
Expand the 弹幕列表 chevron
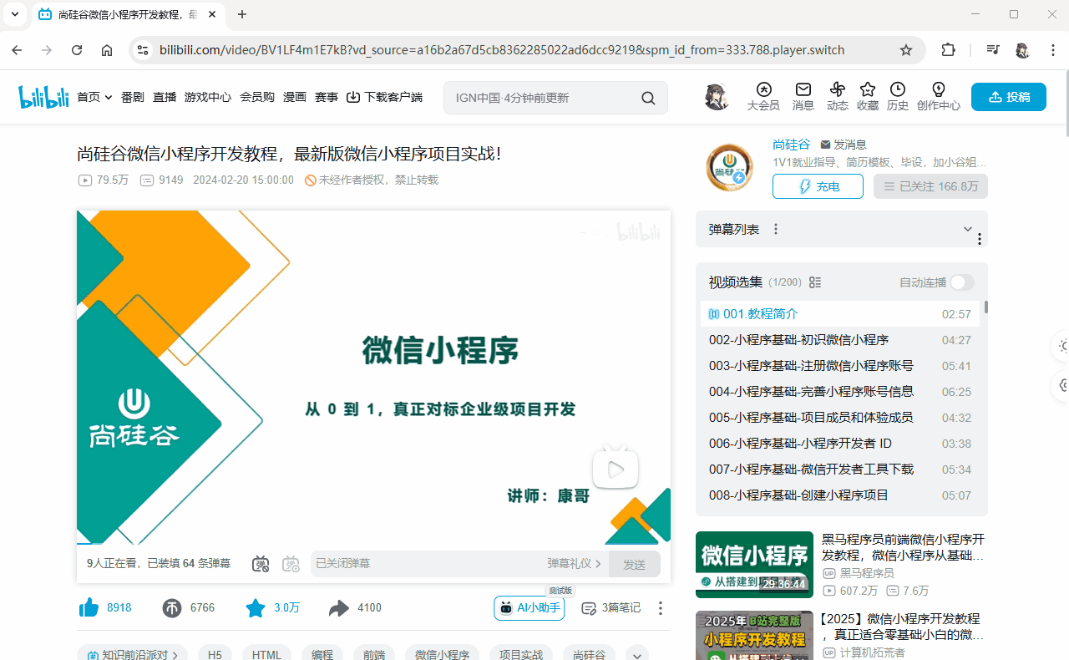[968, 229]
